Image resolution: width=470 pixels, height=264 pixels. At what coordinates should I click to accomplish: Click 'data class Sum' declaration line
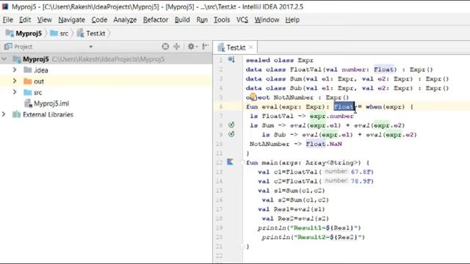347,79
